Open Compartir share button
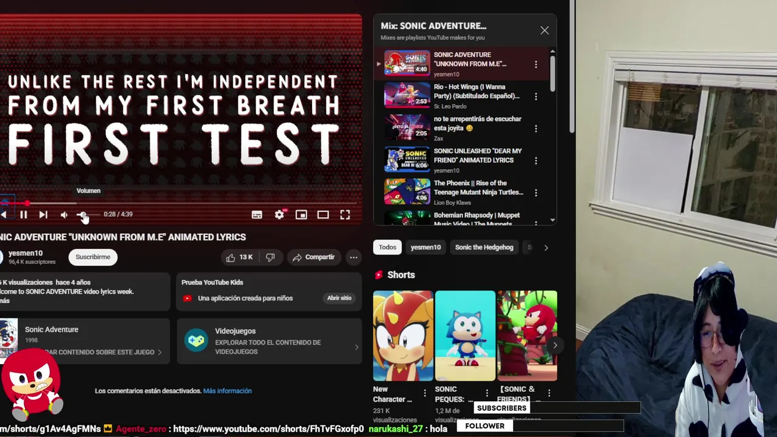The height and width of the screenshot is (437, 777). (x=313, y=257)
